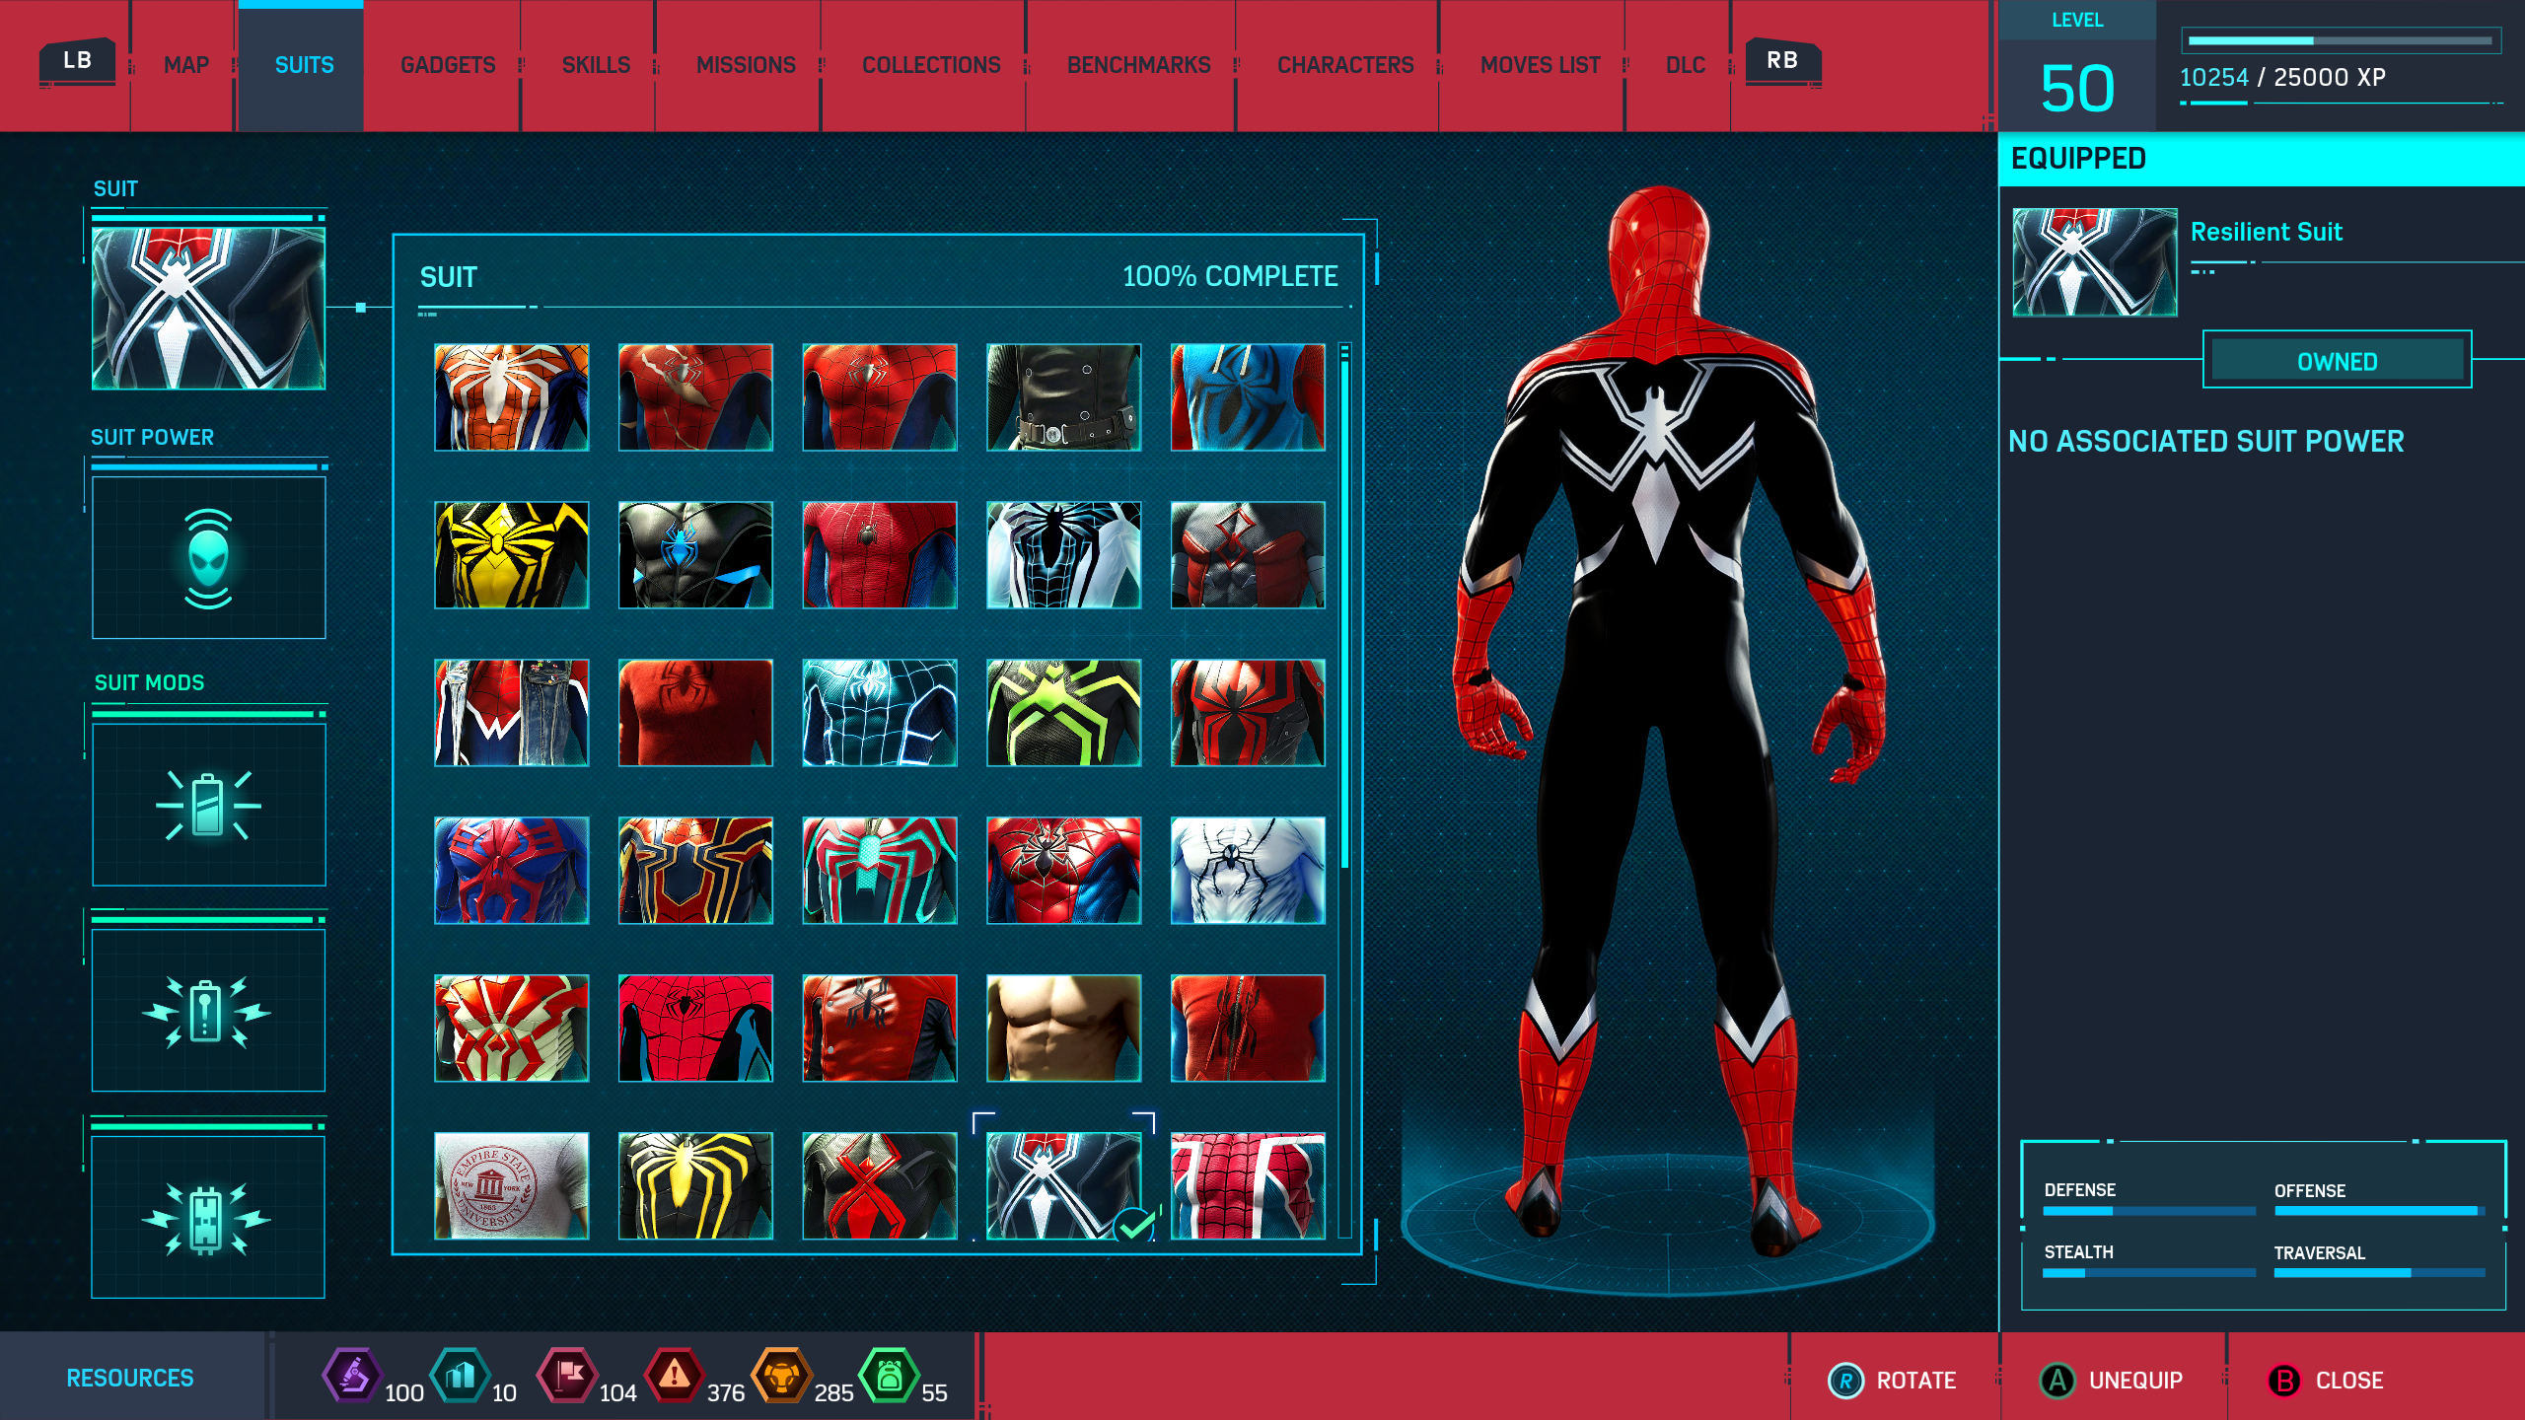This screenshot has width=2525, height=1420.
Task: Select the second suit mod with exclamation battery
Action: coord(208,1011)
